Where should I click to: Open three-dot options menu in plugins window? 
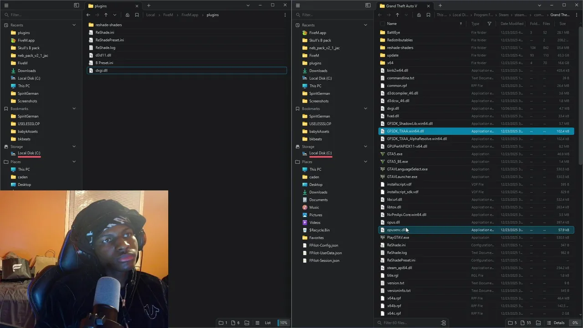click(285, 15)
